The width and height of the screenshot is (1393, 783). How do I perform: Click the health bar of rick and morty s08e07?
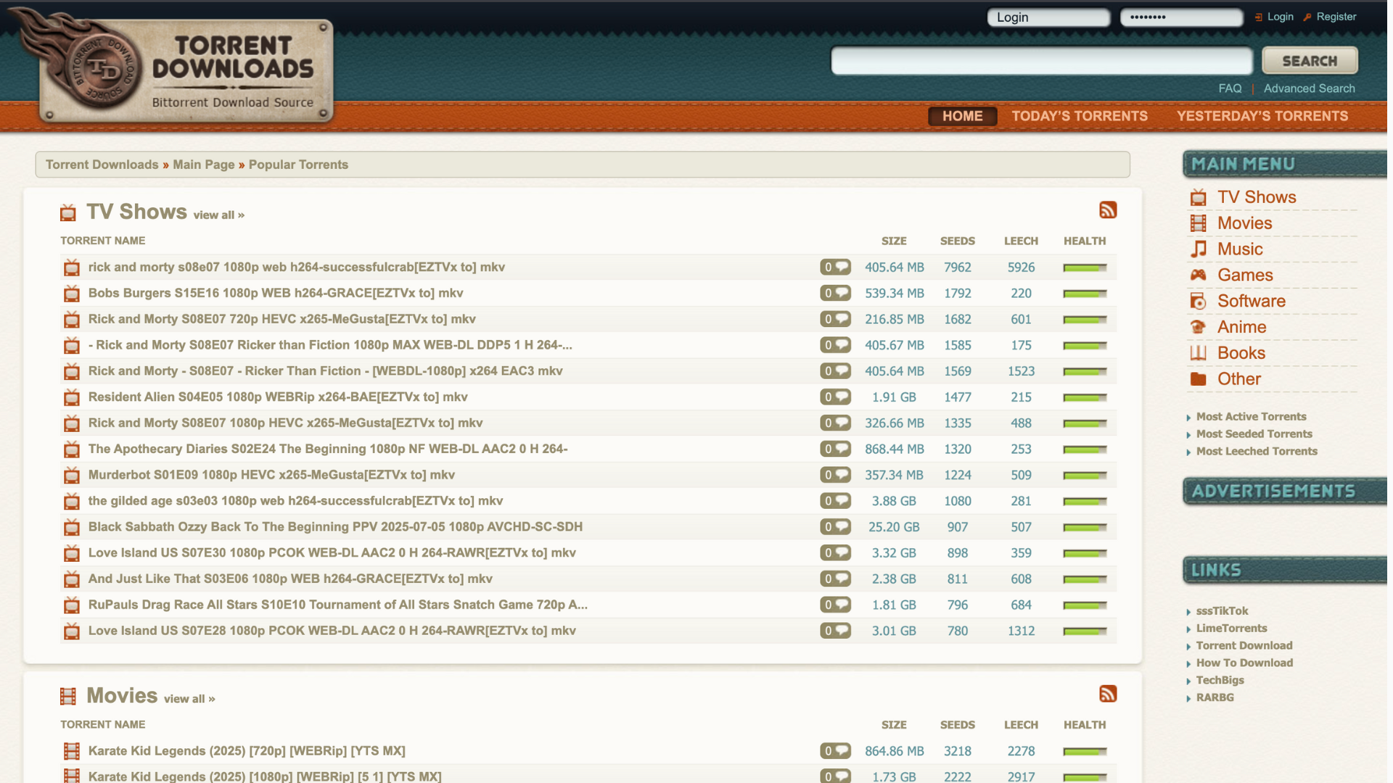tap(1084, 267)
